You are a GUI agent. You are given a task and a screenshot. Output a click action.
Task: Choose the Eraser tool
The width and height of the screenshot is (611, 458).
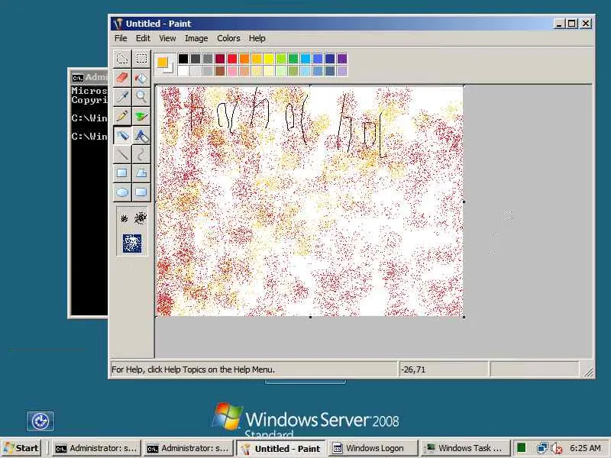[122, 78]
